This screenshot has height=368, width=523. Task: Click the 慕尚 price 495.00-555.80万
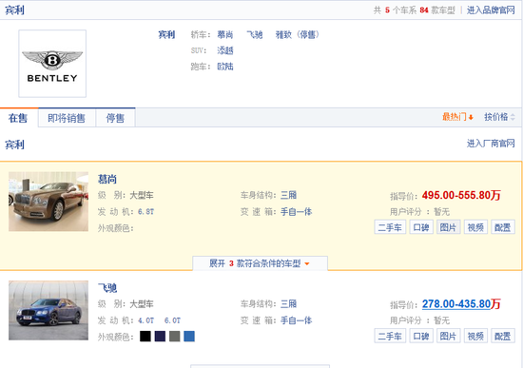[x=461, y=195]
